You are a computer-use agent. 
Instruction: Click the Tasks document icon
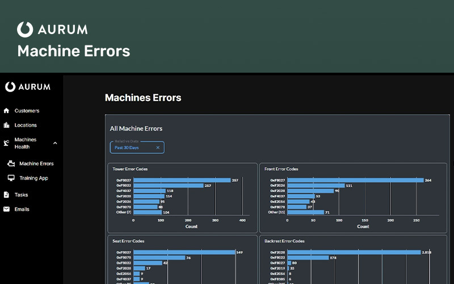(x=6, y=195)
